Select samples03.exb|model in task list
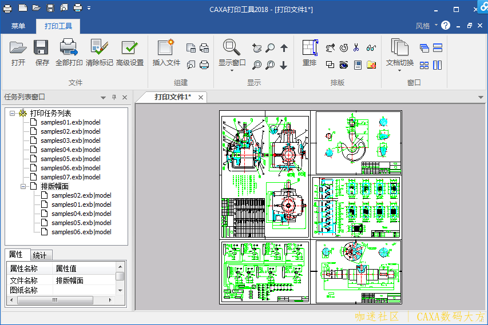The width and height of the screenshot is (488, 325). [x=70, y=141]
